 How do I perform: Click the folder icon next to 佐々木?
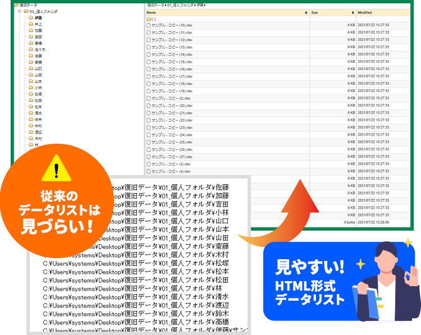click(x=31, y=49)
